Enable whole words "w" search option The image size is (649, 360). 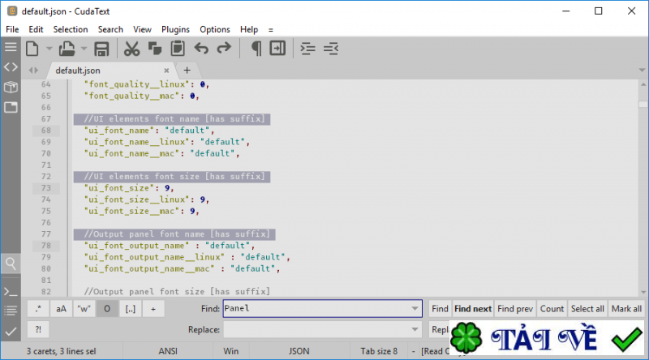[84, 309]
